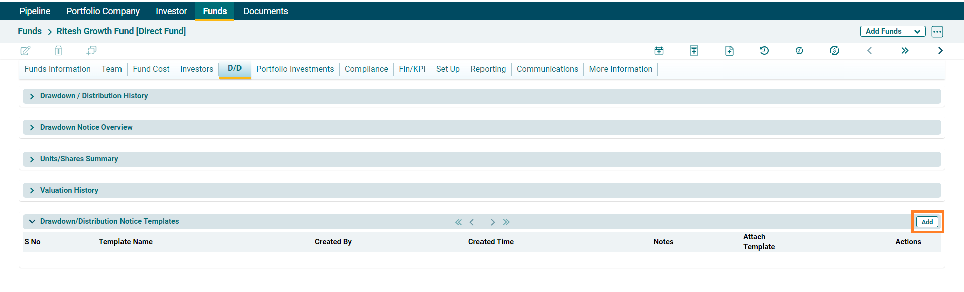Click the large dollar refresh icon
964x292 pixels.
[x=834, y=51]
